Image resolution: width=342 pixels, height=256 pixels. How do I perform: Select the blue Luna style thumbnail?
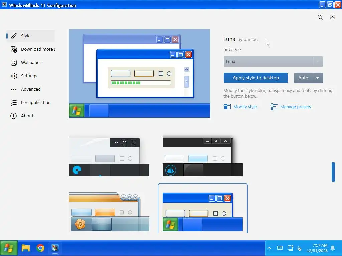(x=203, y=212)
